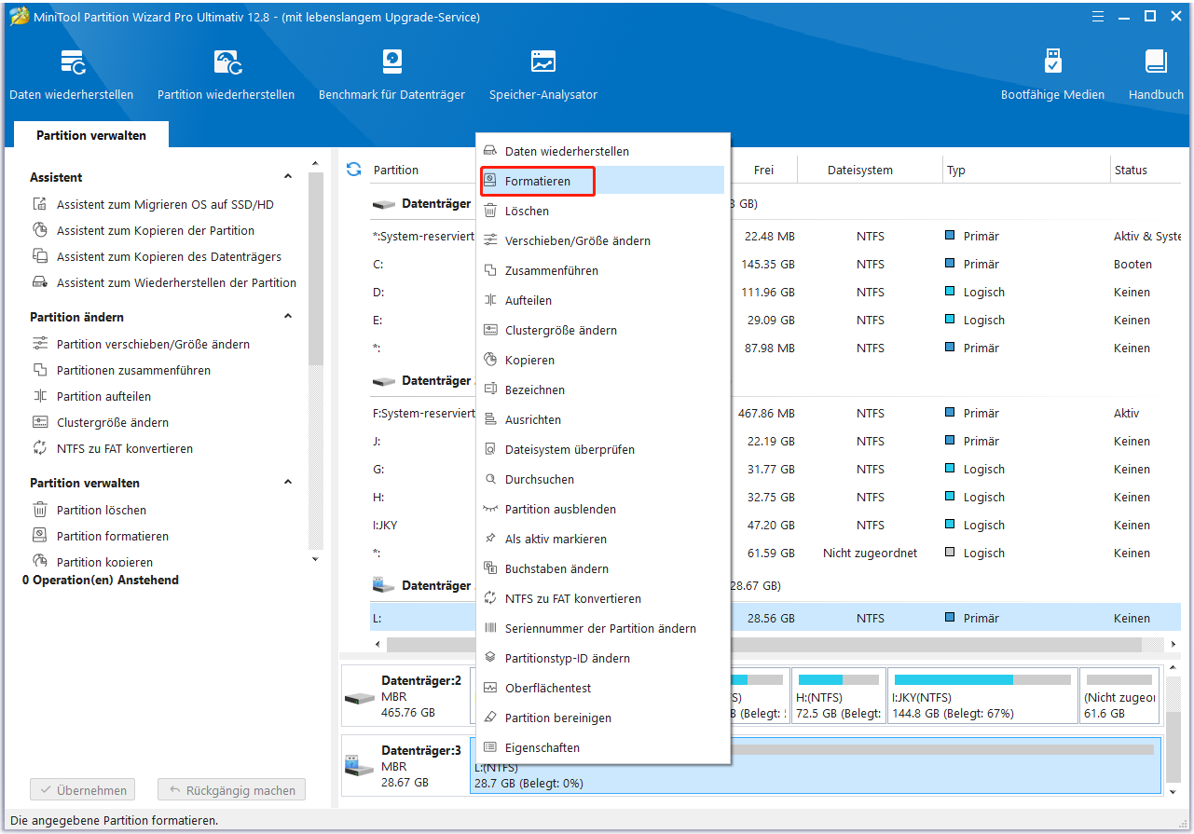This screenshot has width=1194, height=834.
Task: Click Seriennummer der Partition ändern menu icon
Action: (490, 628)
